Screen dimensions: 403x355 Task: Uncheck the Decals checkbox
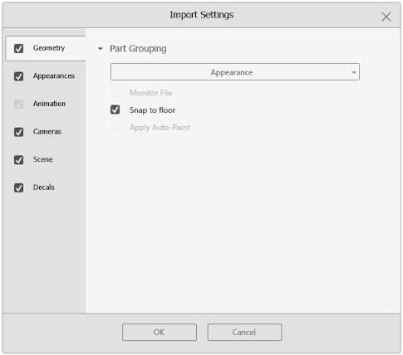pyautogui.click(x=18, y=187)
